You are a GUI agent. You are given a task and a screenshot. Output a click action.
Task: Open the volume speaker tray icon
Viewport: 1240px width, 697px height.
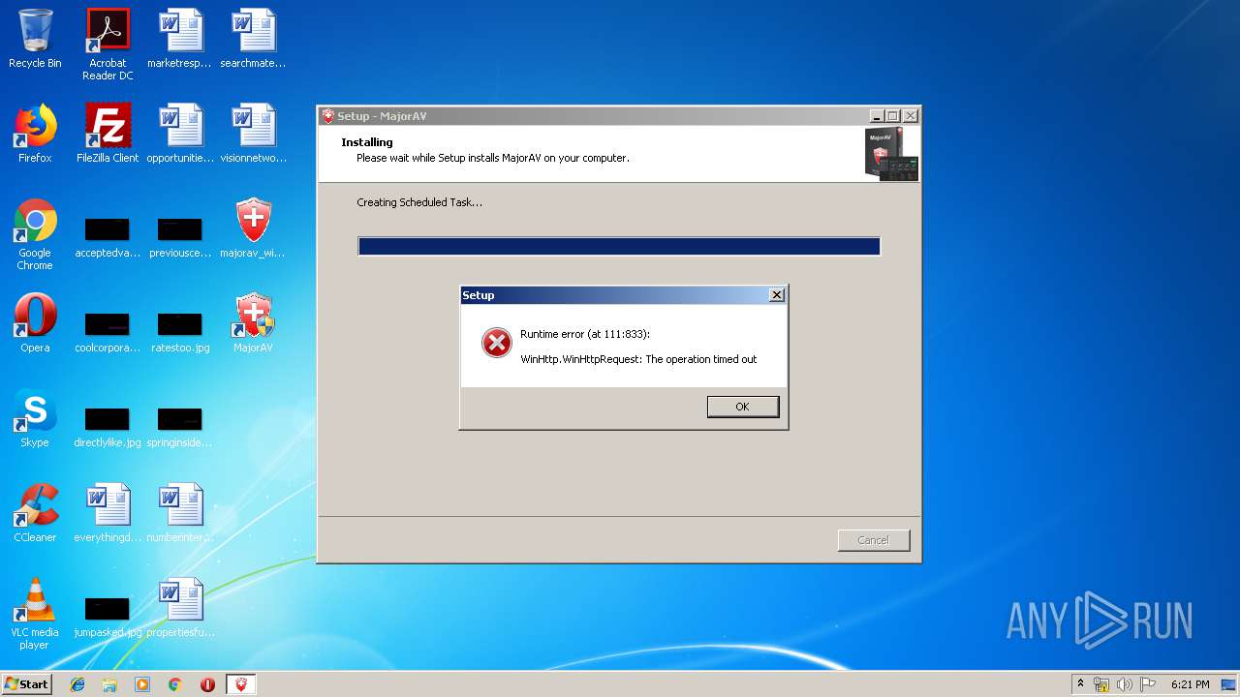[1125, 684]
